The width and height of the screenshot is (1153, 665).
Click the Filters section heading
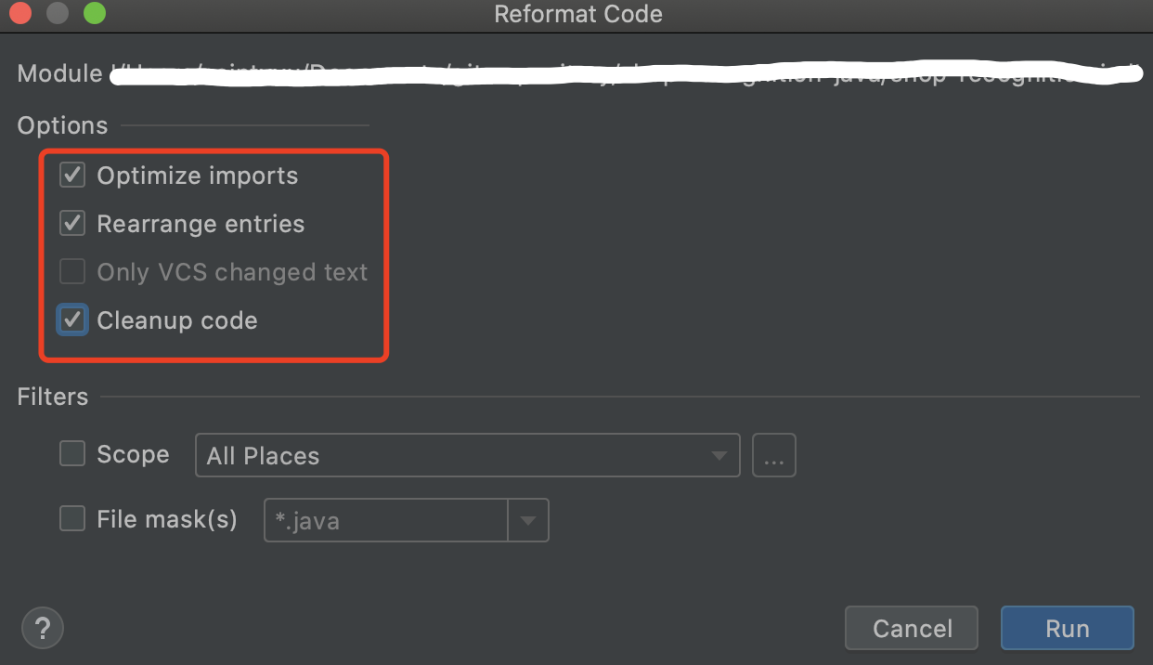coord(53,397)
